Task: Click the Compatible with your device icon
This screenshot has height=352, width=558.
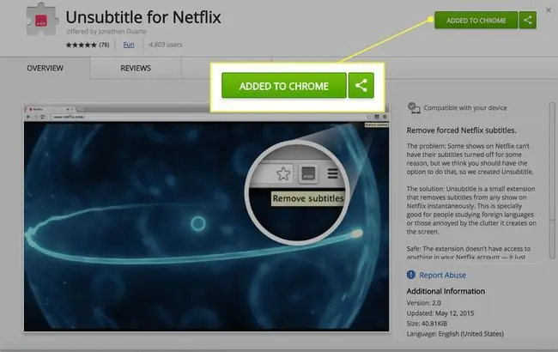Action: pyautogui.click(x=414, y=107)
